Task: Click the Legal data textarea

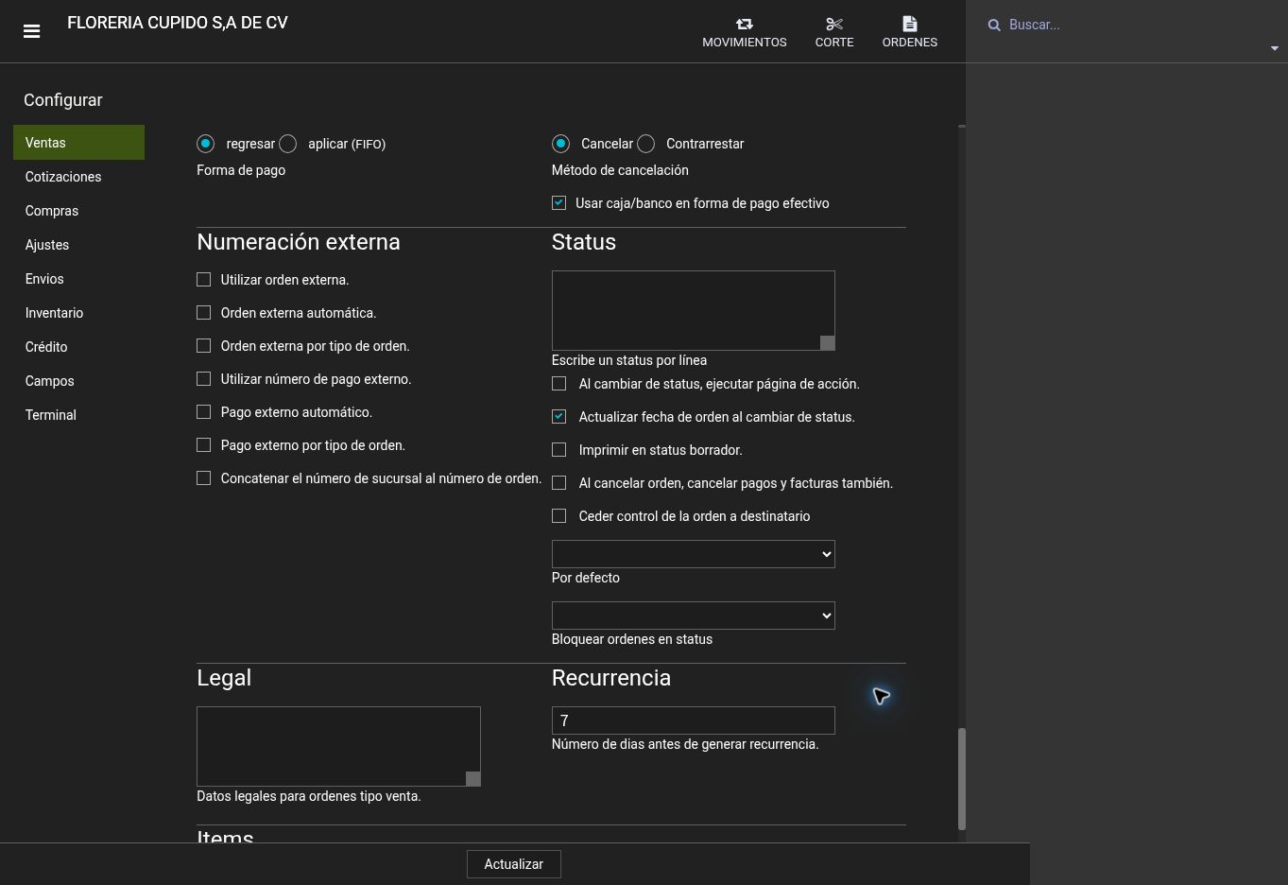Action: coord(338,746)
